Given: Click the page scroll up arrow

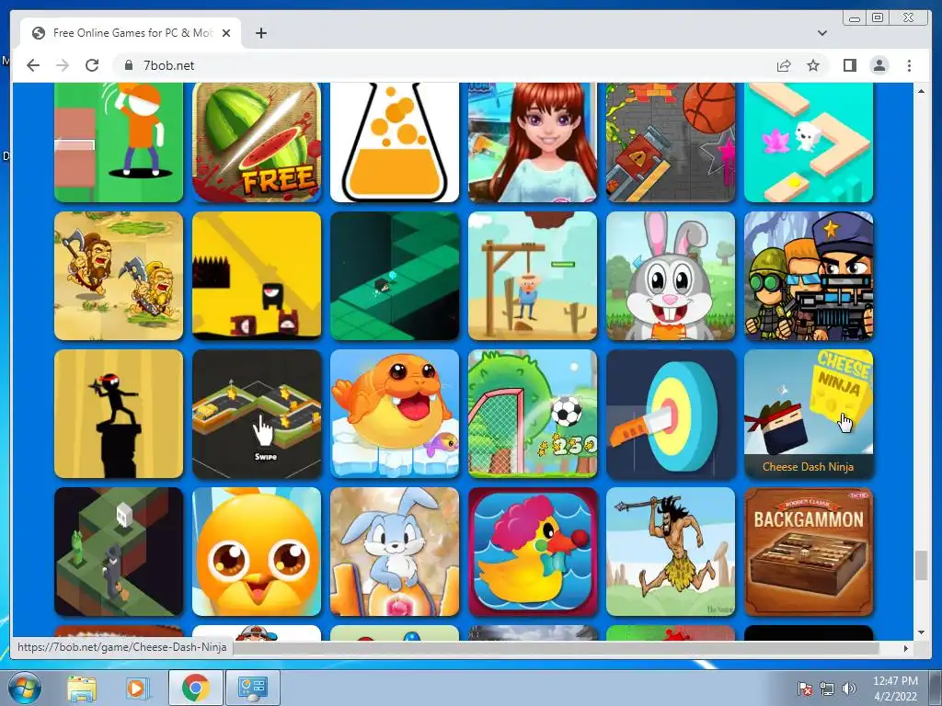Looking at the screenshot, I should 921,91.
